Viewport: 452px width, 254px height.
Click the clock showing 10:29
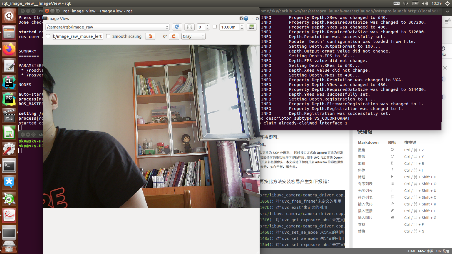point(436,3)
